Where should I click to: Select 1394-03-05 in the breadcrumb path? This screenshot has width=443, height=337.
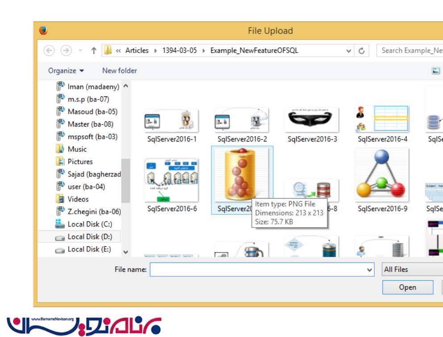[x=179, y=50]
